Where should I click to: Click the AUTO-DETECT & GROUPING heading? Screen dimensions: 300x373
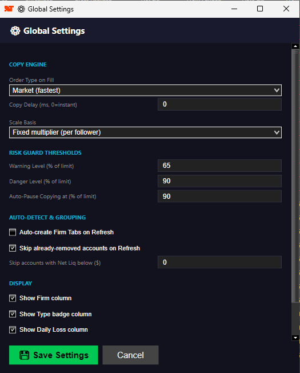47,217
